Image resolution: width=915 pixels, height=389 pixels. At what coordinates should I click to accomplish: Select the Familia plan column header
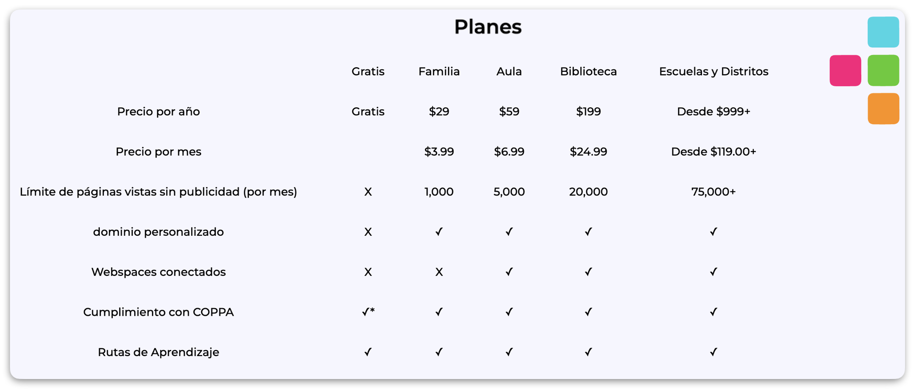[x=439, y=72]
